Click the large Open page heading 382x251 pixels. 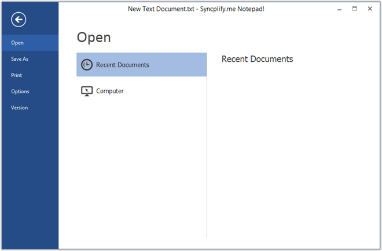pos(94,38)
